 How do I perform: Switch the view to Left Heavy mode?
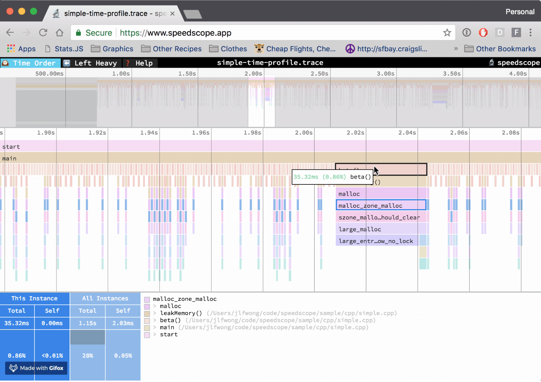click(x=95, y=63)
